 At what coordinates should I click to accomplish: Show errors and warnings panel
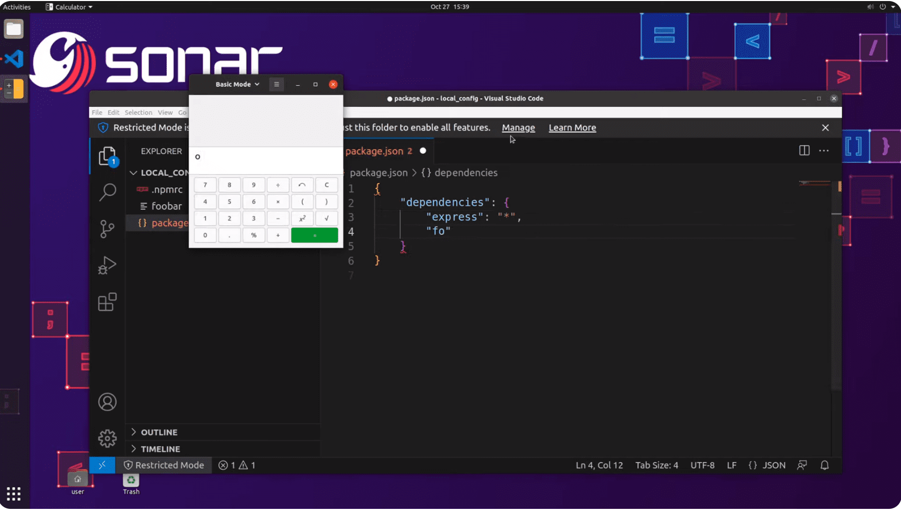tap(237, 465)
